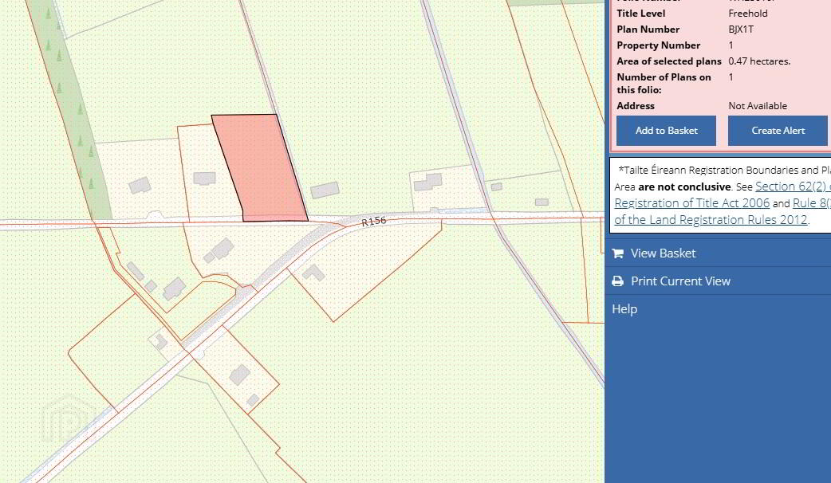Open the Registration of Title Act 2006 link
Screen dimensions: 831x483
(691, 203)
